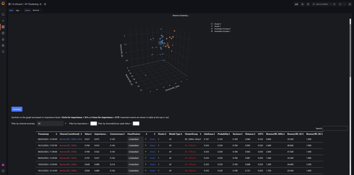The height and width of the screenshot is (175, 354).
Task: Open the Sensor Bremen variable dropdown
Action: [x=37, y=10]
